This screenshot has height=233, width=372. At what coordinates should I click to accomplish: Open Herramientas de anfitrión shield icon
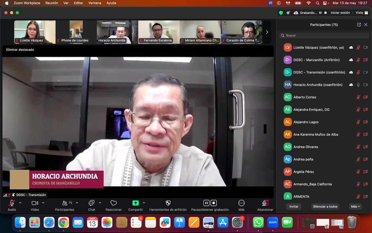[168, 203]
